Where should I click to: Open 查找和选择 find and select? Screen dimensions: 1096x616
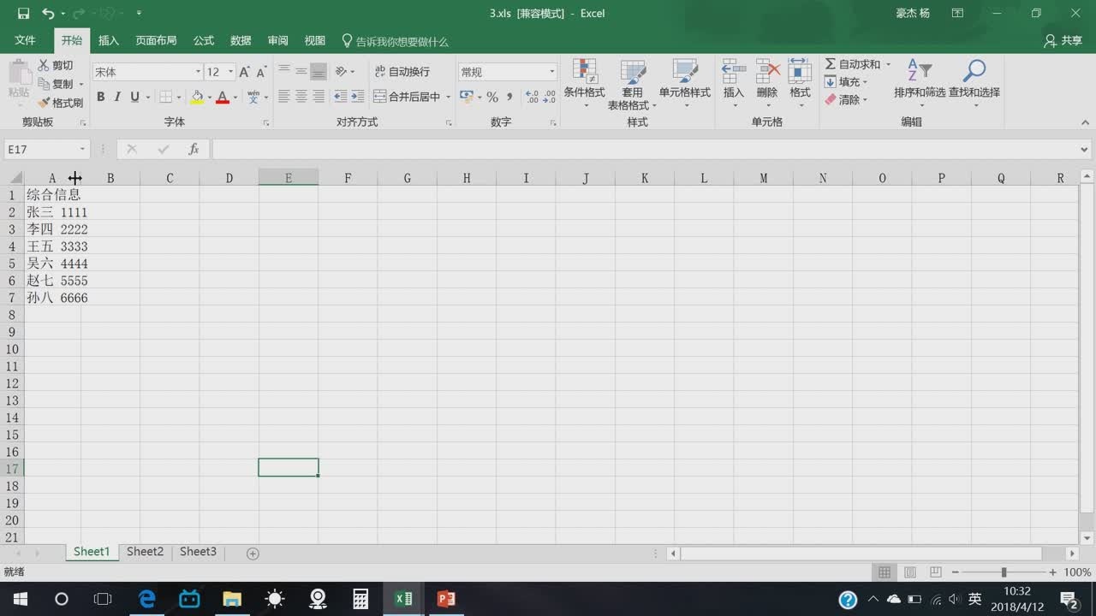[974, 84]
